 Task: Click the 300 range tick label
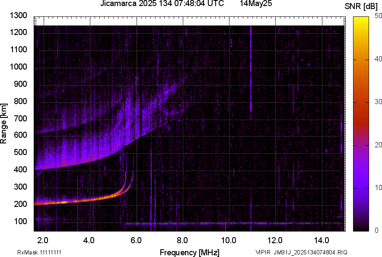[20, 187]
